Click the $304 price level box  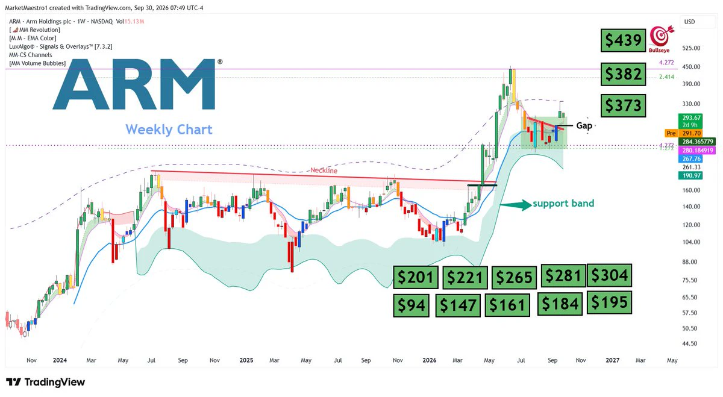(x=610, y=275)
